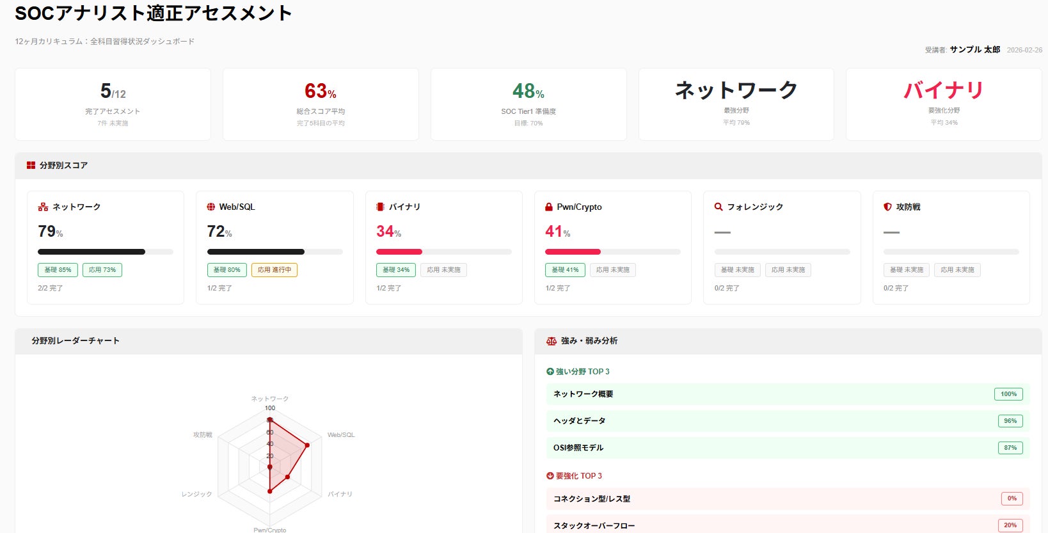Click the lock icon beside Pwn/Crypto
This screenshot has width=1048, height=533.
(x=549, y=207)
